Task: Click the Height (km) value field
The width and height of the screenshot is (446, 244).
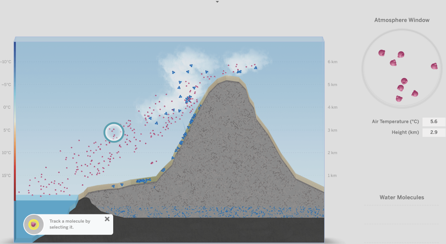Action: click(x=434, y=132)
